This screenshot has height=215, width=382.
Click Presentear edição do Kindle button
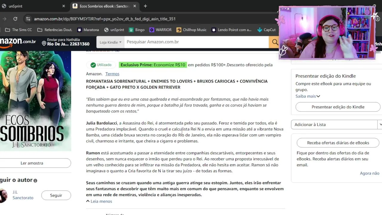(338, 107)
